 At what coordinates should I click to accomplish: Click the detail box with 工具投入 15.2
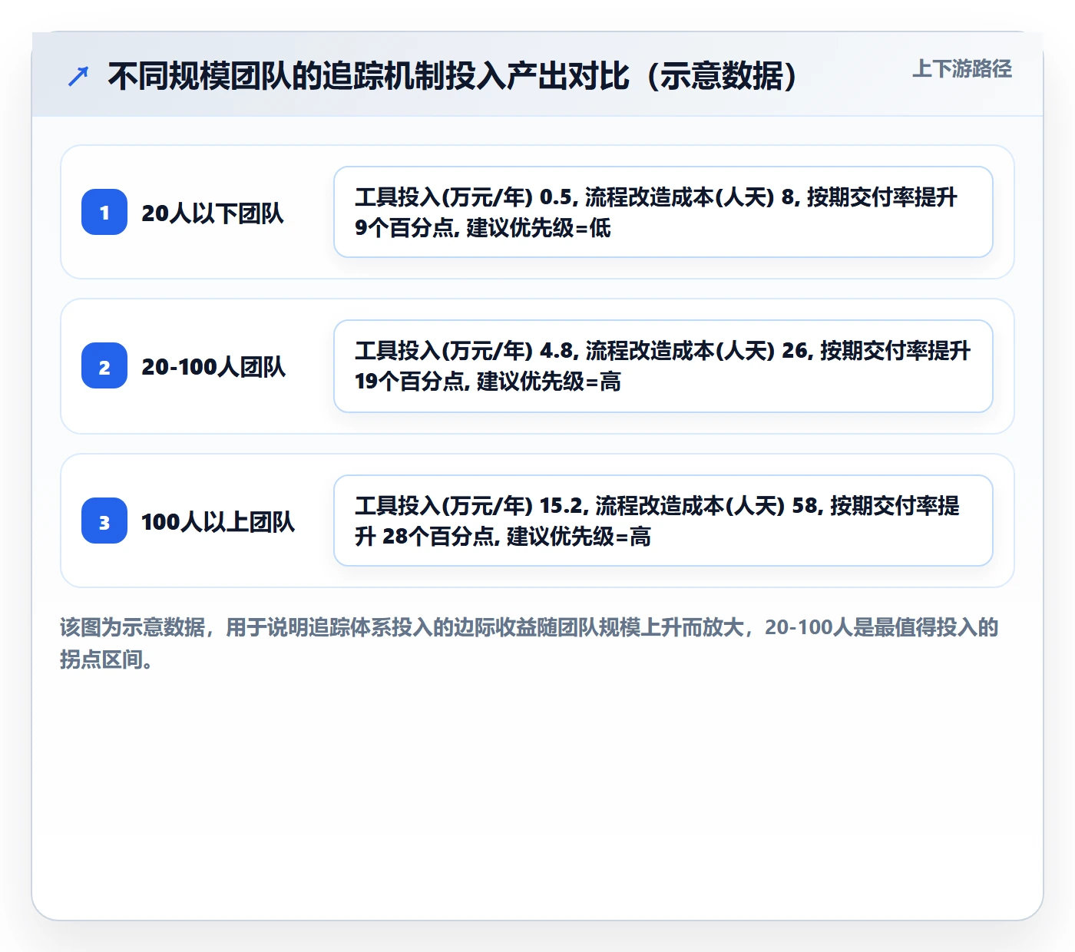click(663, 521)
